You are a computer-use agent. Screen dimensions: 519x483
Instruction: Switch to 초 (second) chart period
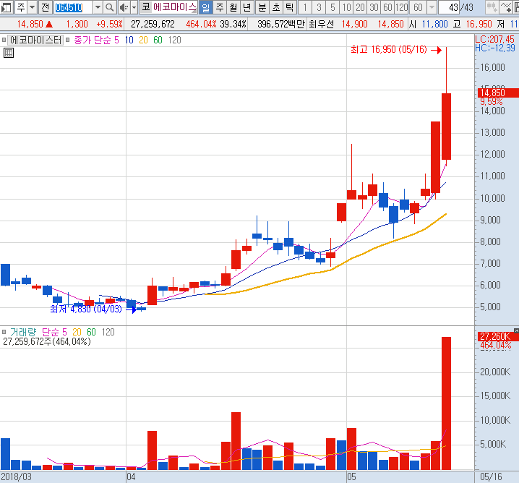coord(276,7)
